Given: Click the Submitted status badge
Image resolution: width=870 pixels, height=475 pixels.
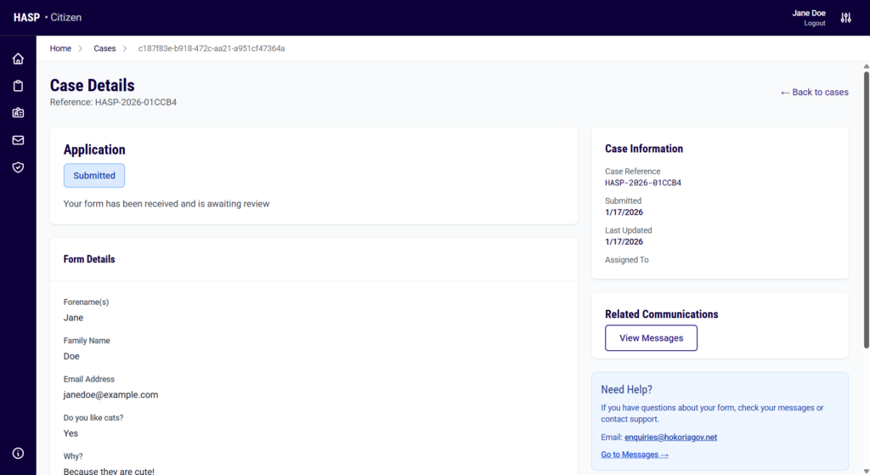Looking at the screenshot, I should pos(94,176).
